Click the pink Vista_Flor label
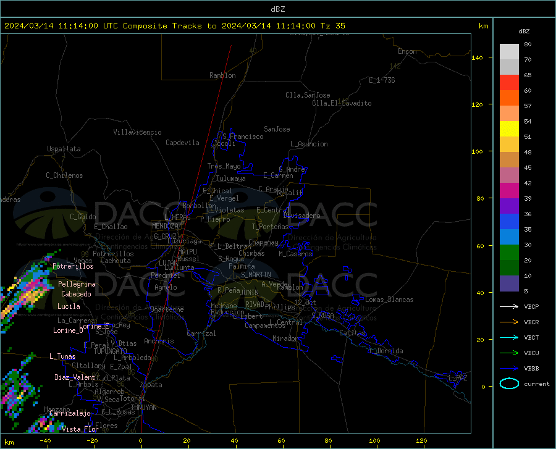This screenshot has width=556, height=449. pyautogui.click(x=80, y=429)
